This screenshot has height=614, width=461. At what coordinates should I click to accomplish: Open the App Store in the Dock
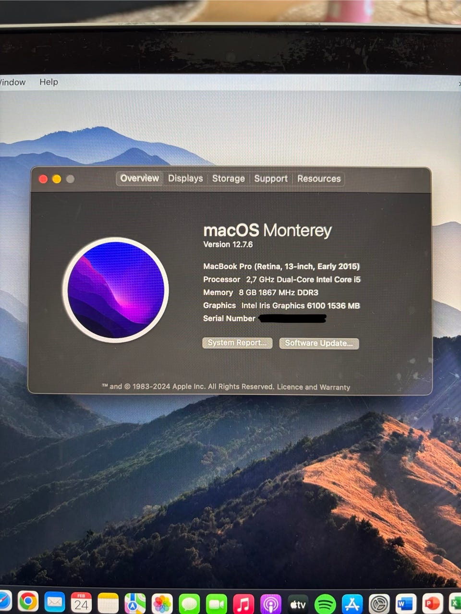[x=352, y=604]
